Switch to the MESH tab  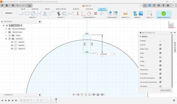click(x=47, y=9)
